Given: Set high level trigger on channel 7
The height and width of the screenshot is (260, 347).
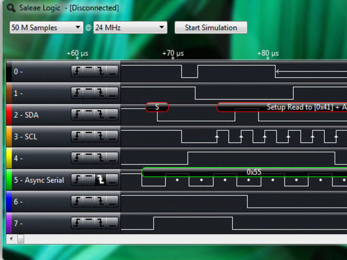Looking at the screenshot, I should (89, 223).
